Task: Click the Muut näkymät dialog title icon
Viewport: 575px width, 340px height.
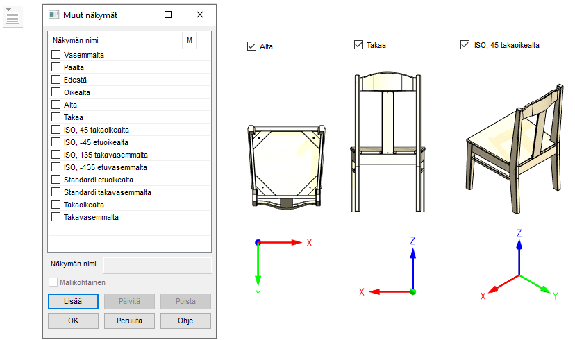Action: click(x=54, y=15)
